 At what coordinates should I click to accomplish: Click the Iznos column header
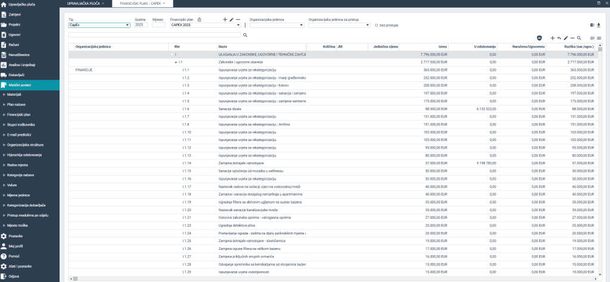click(x=442, y=46)
